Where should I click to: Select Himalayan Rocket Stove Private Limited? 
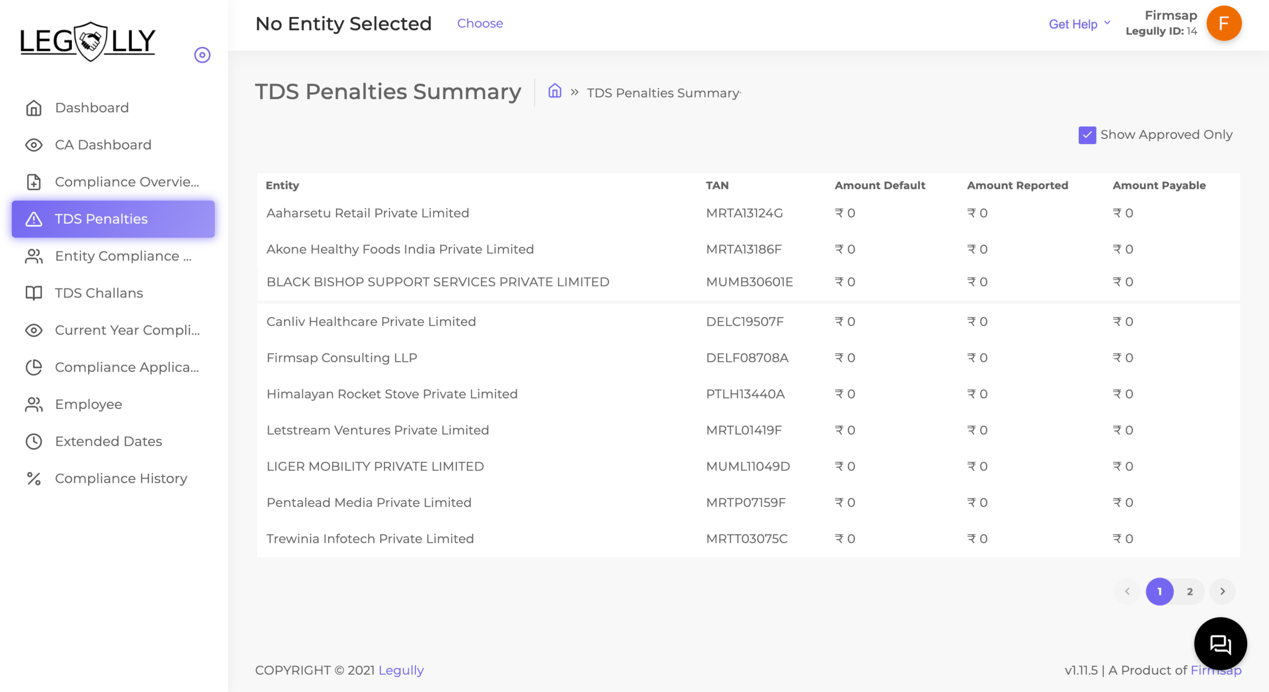(x=748, y=394)
